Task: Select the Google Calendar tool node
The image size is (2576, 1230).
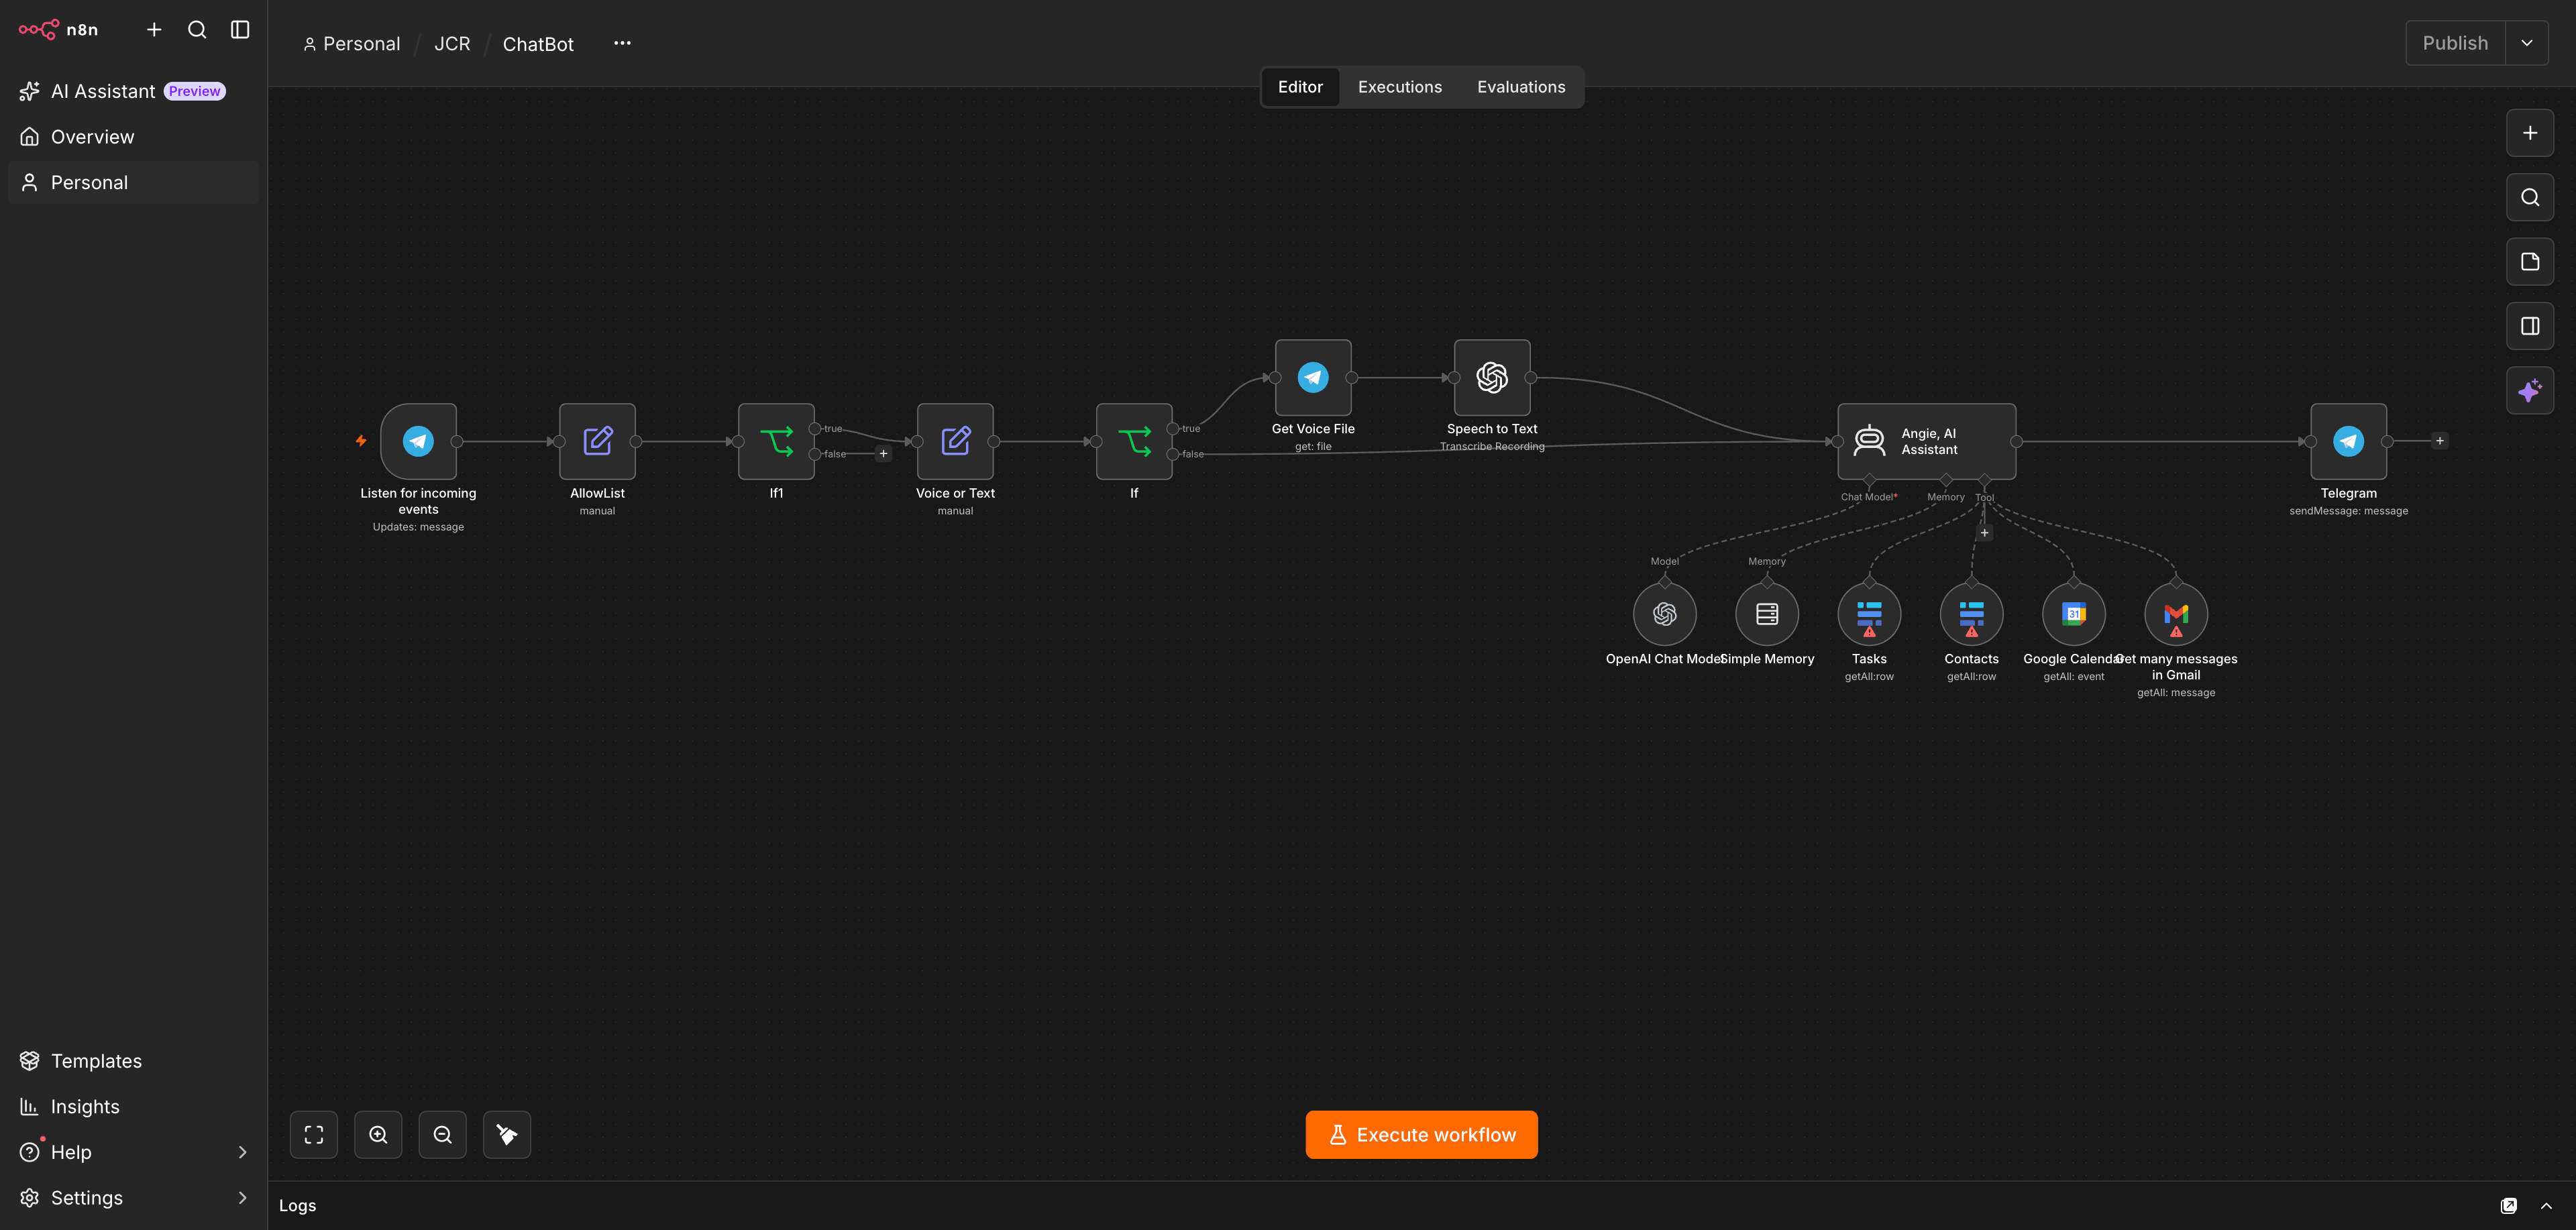Action: point(2073,614)
